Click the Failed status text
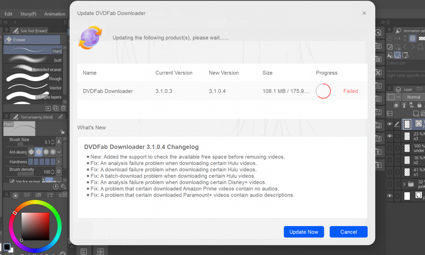The height and width of the screenshot is (255, 425). coord(350,91)
